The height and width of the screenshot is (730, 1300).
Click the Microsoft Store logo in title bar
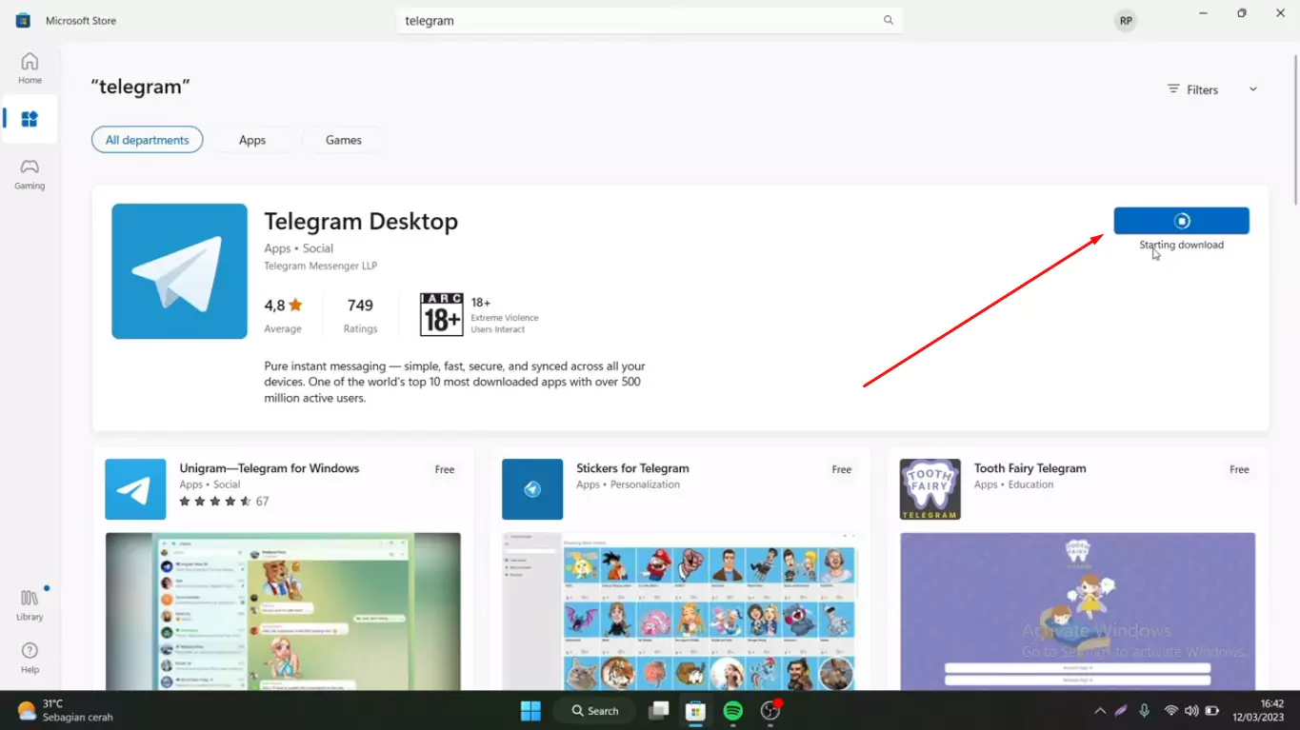click(23, 20)
